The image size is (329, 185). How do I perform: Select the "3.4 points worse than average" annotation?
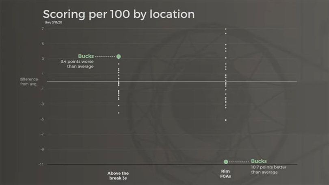[77, 64]
